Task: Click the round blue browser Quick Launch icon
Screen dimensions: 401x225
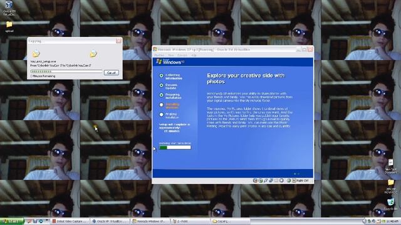Action: coord(41,221)
